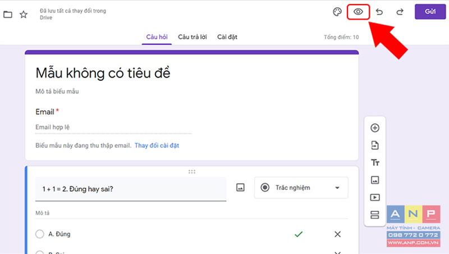Follow the 'Thay đổi cài đặt' link
The image size is (449, 254).
(x=157, y=146)
